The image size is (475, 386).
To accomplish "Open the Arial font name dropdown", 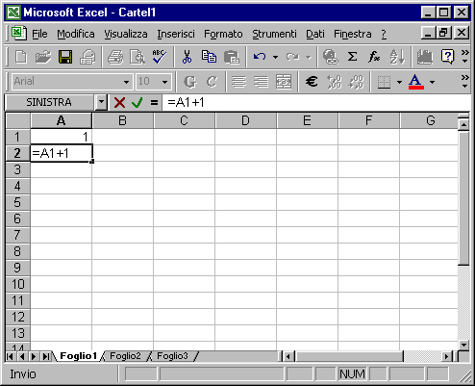I will coord(127,82).
